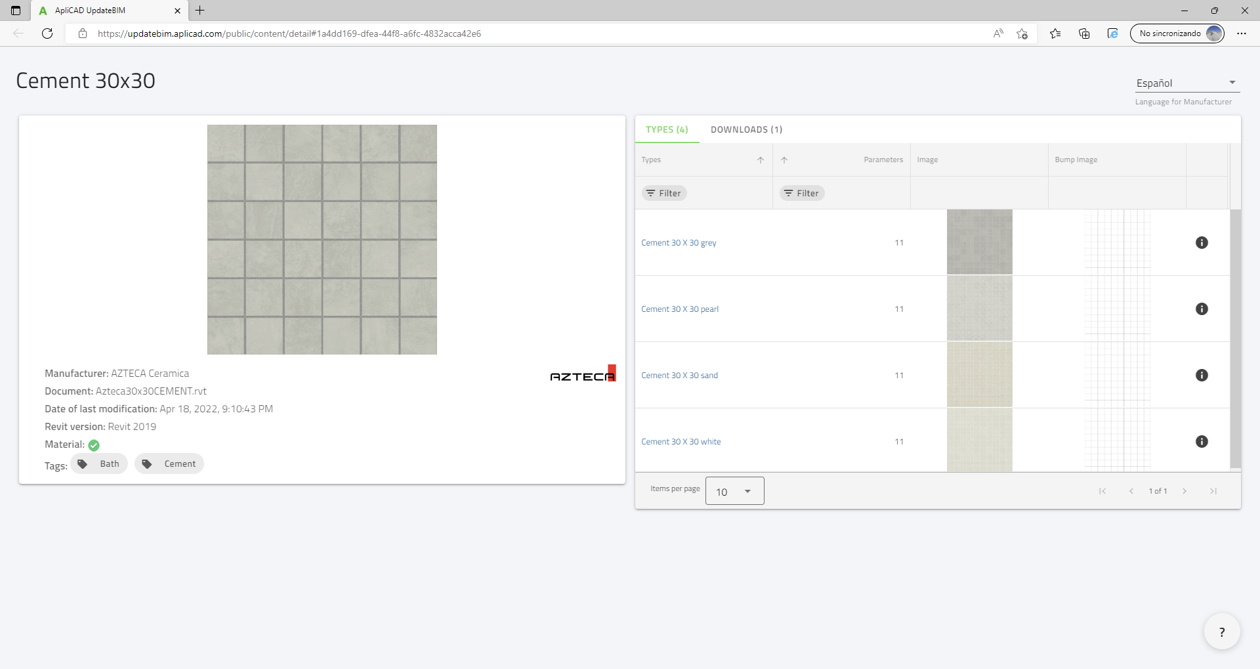Image resolution: width=1260 pixels, height=669 pixels.
Task: Open the Items per page dropdown
Action: (x=734, y=490)
